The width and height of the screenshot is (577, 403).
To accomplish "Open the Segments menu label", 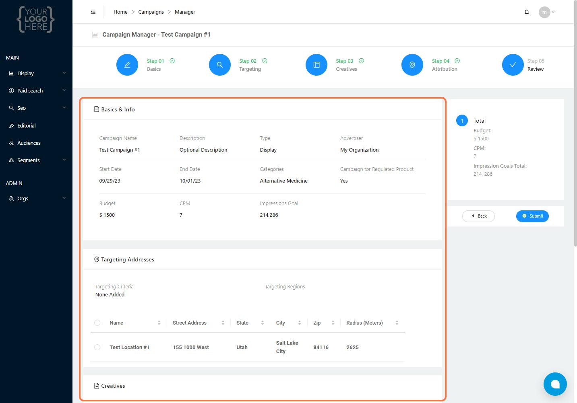I will coord(28,160).
